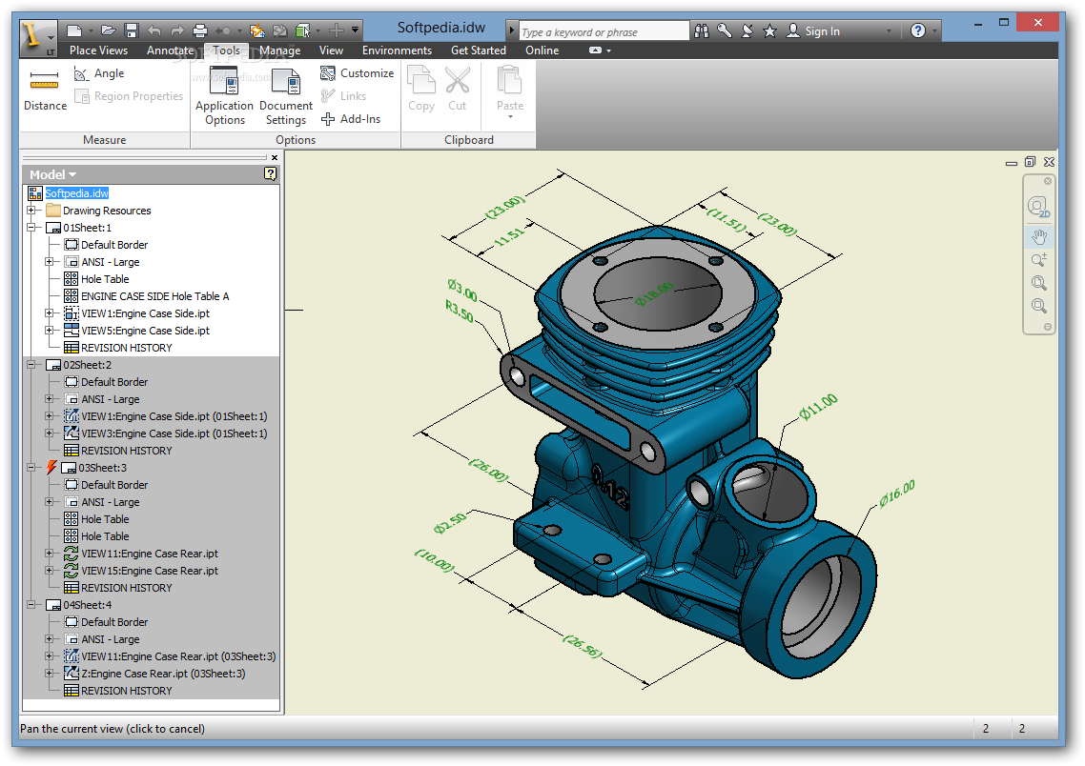This screenshot has width=1085, height=766.
Task: Open Document Settings
Action: 285,97
